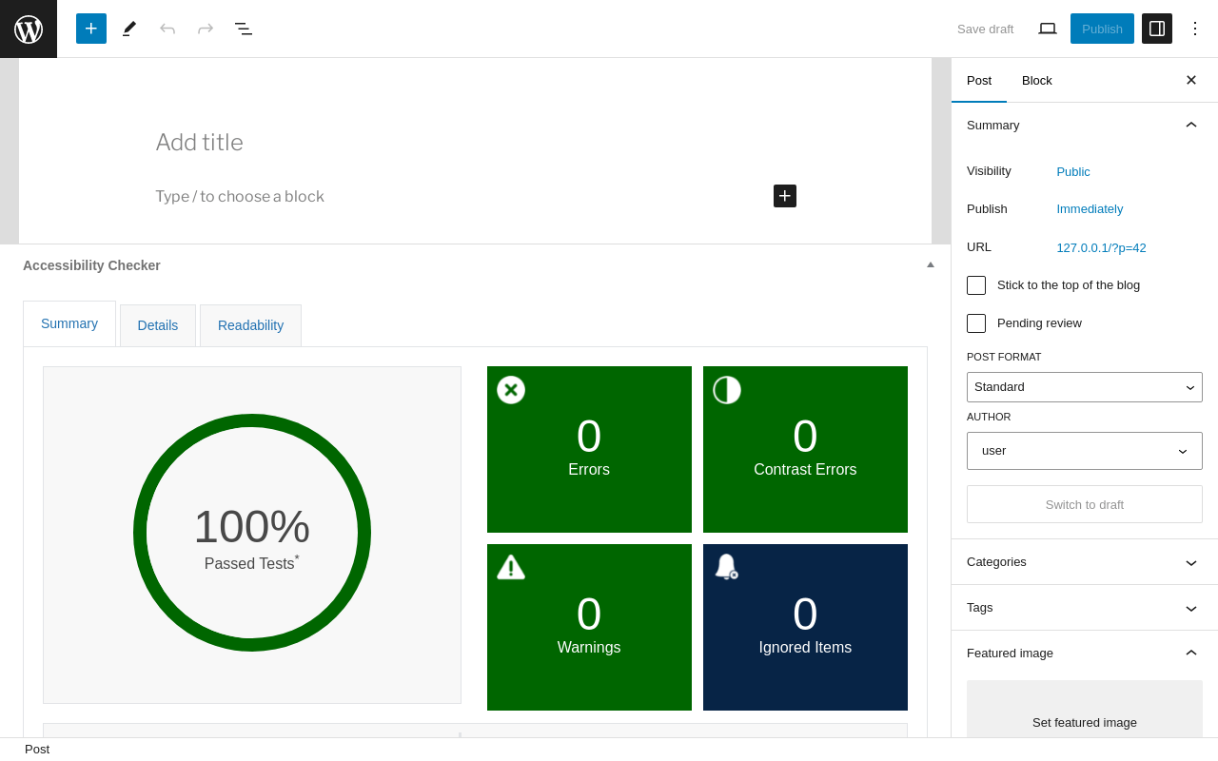
Task: Click the laptop Preview icon
Action: 1048,29
